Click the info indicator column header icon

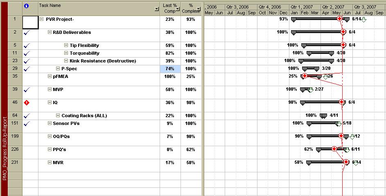tap(27, 6)
